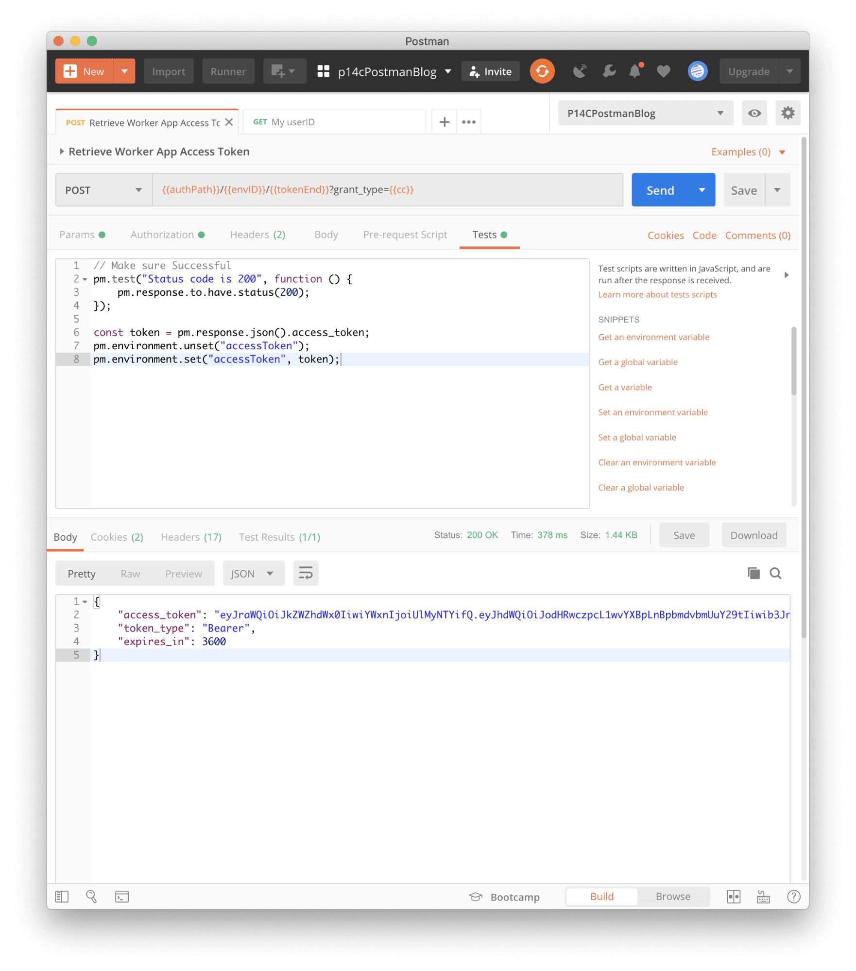Click the Invite button

pyautogui.click(x=490, y=71)
